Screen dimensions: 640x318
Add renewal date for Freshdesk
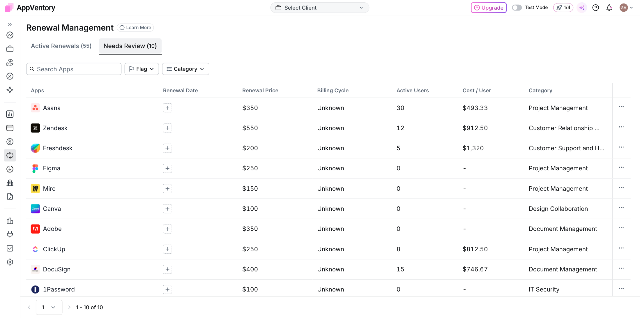click(167, 148)
